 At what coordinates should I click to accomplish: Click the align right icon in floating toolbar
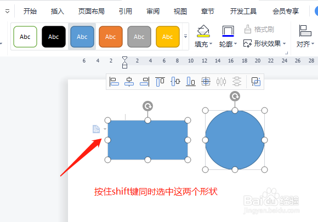click(x=144, y=82)
